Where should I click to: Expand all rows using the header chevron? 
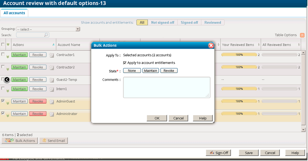(8, 45)
